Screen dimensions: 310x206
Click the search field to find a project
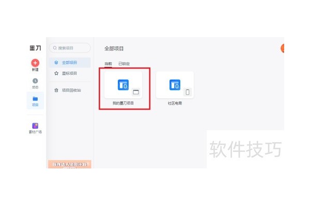coord(70,48)
